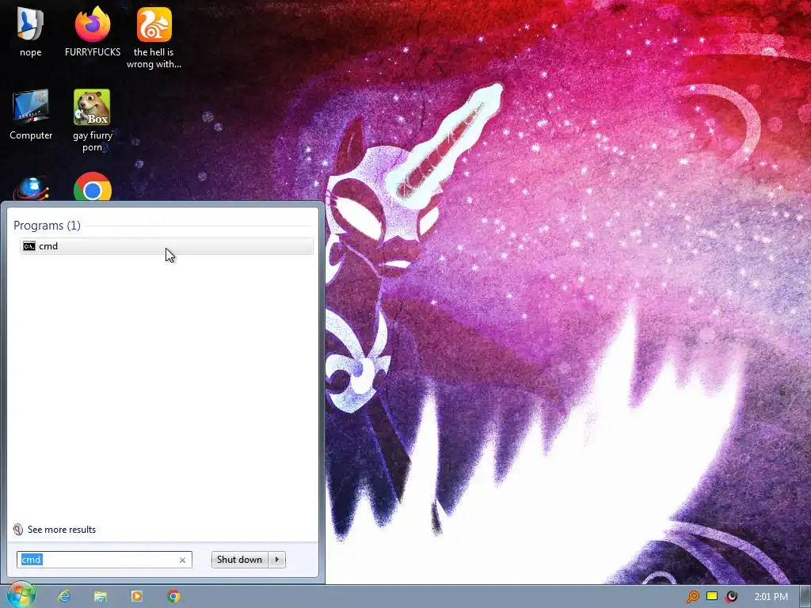Open the 'nope' desktop shortcut
811x608 pixels.
coord(31,31)
